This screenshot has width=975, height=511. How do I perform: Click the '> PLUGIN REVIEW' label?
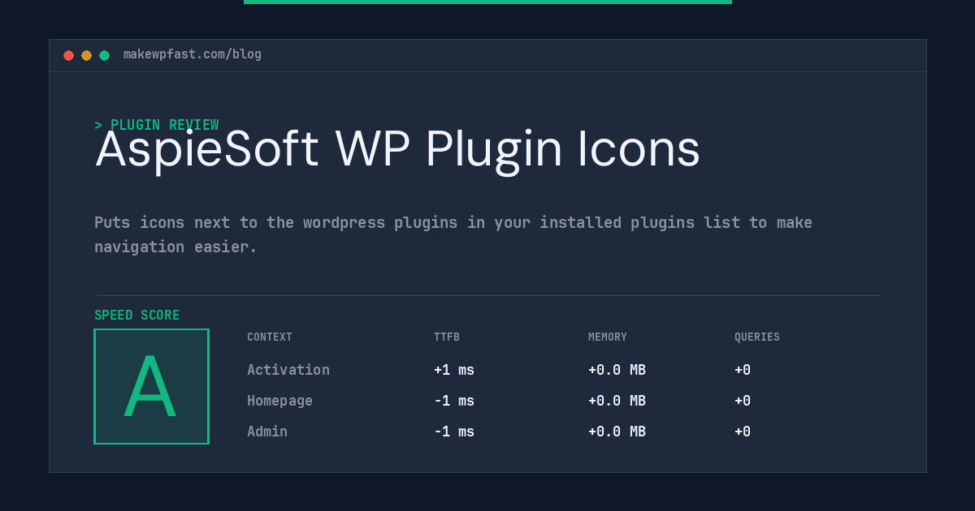click(157, 125)
